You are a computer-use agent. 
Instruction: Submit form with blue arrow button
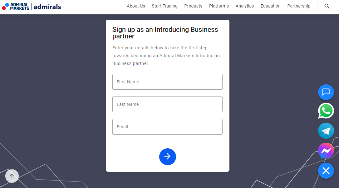pos(168,157)
